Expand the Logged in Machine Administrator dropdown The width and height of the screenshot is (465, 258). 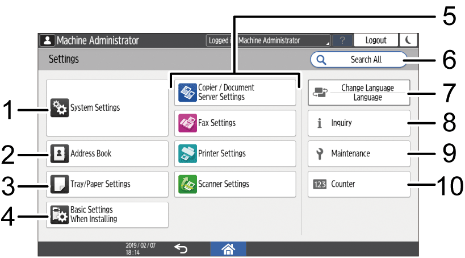tap(268, 40)
